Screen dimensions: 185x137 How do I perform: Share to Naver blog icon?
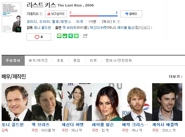59,36
